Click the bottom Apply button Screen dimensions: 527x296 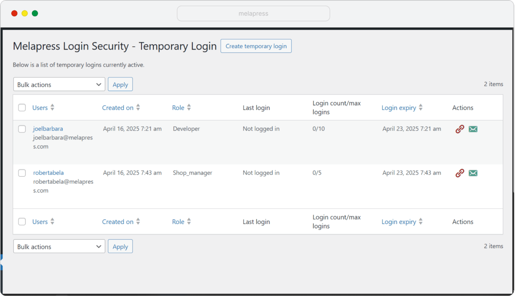pos(120,246)
